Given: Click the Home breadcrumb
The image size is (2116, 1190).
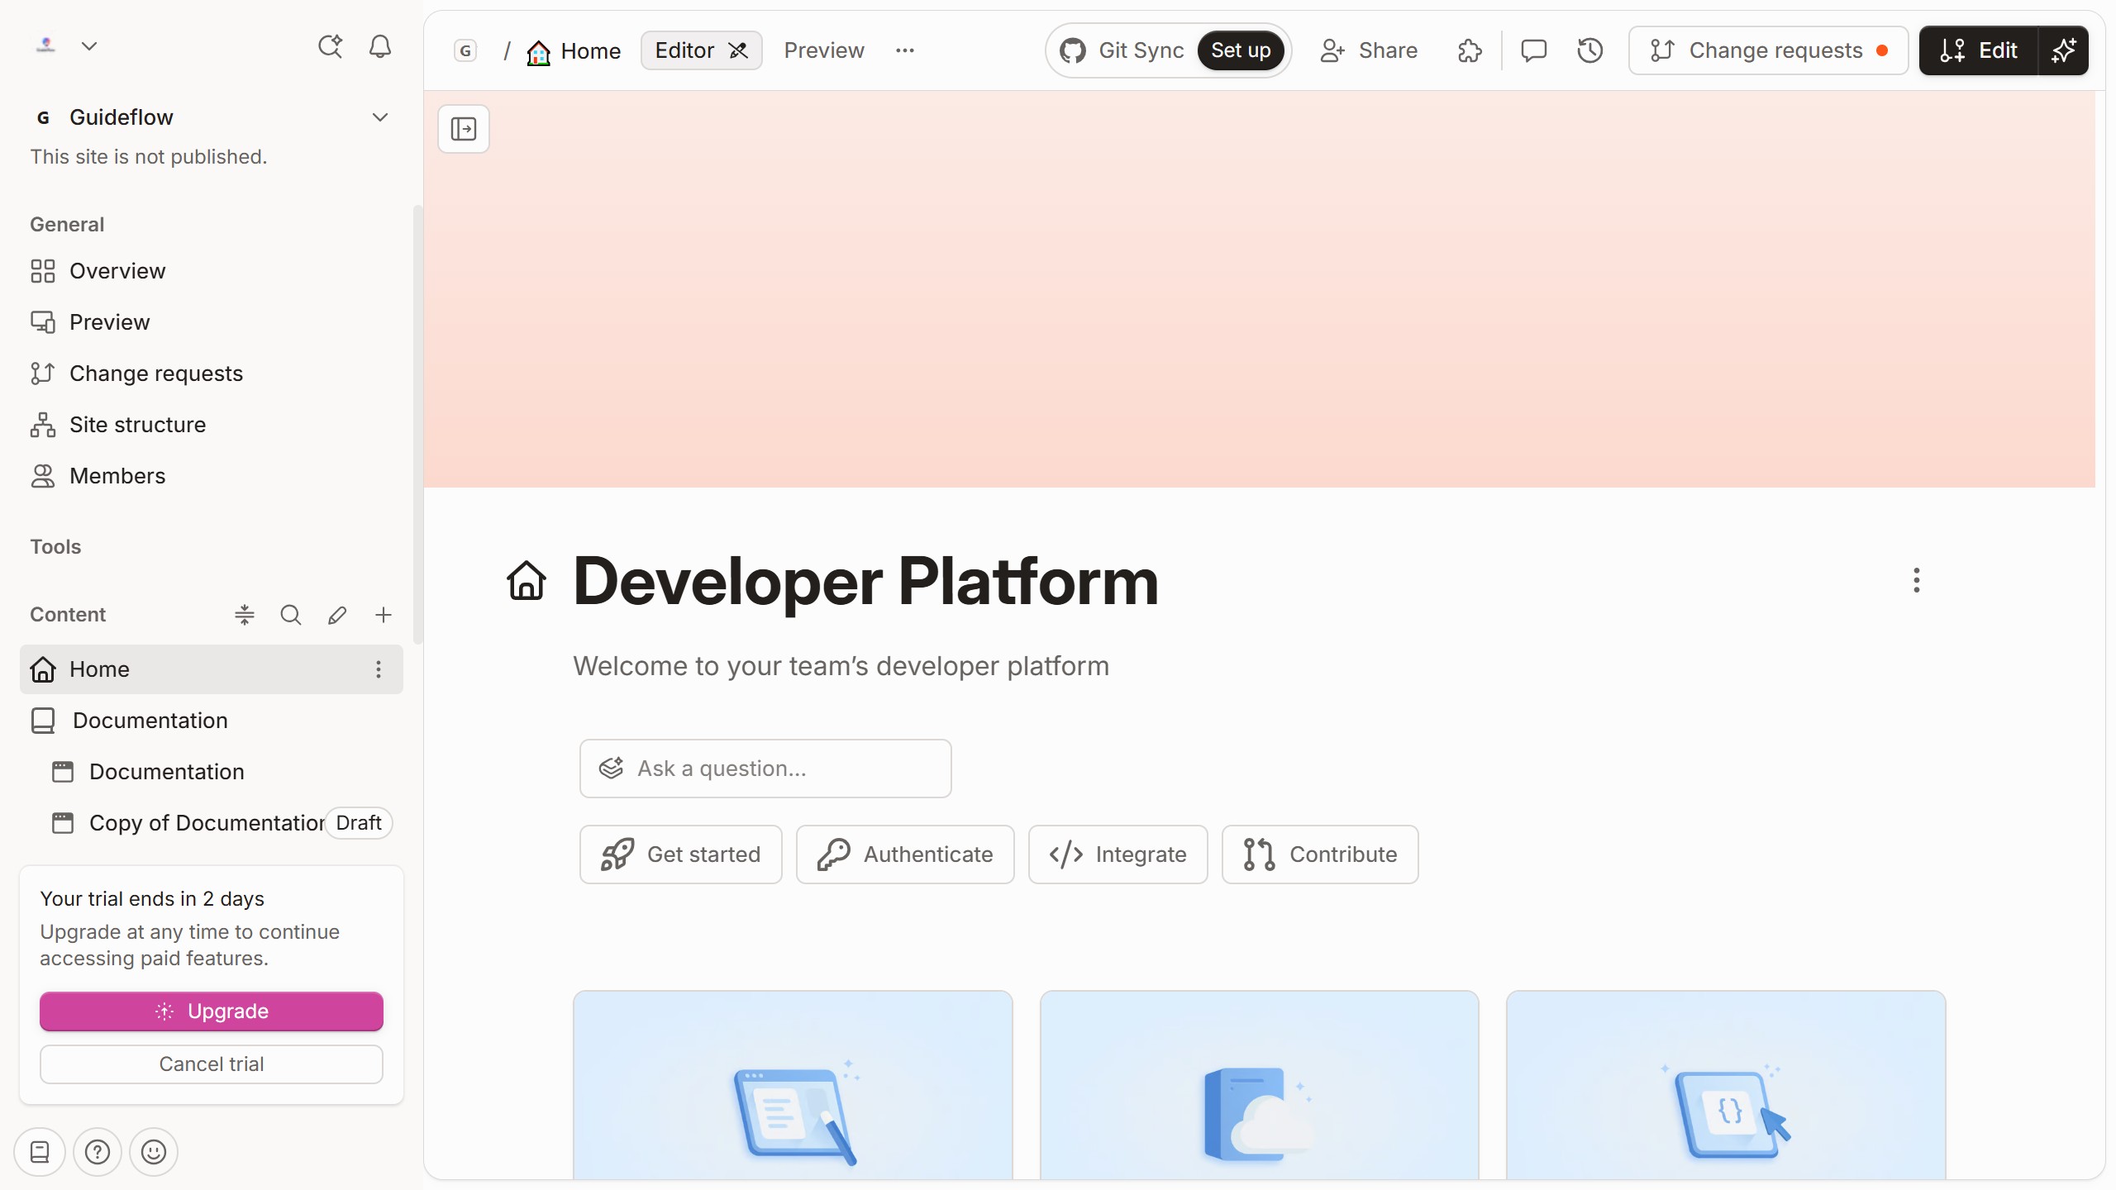Looking at the screenshot, I should (x=574, y=51).
